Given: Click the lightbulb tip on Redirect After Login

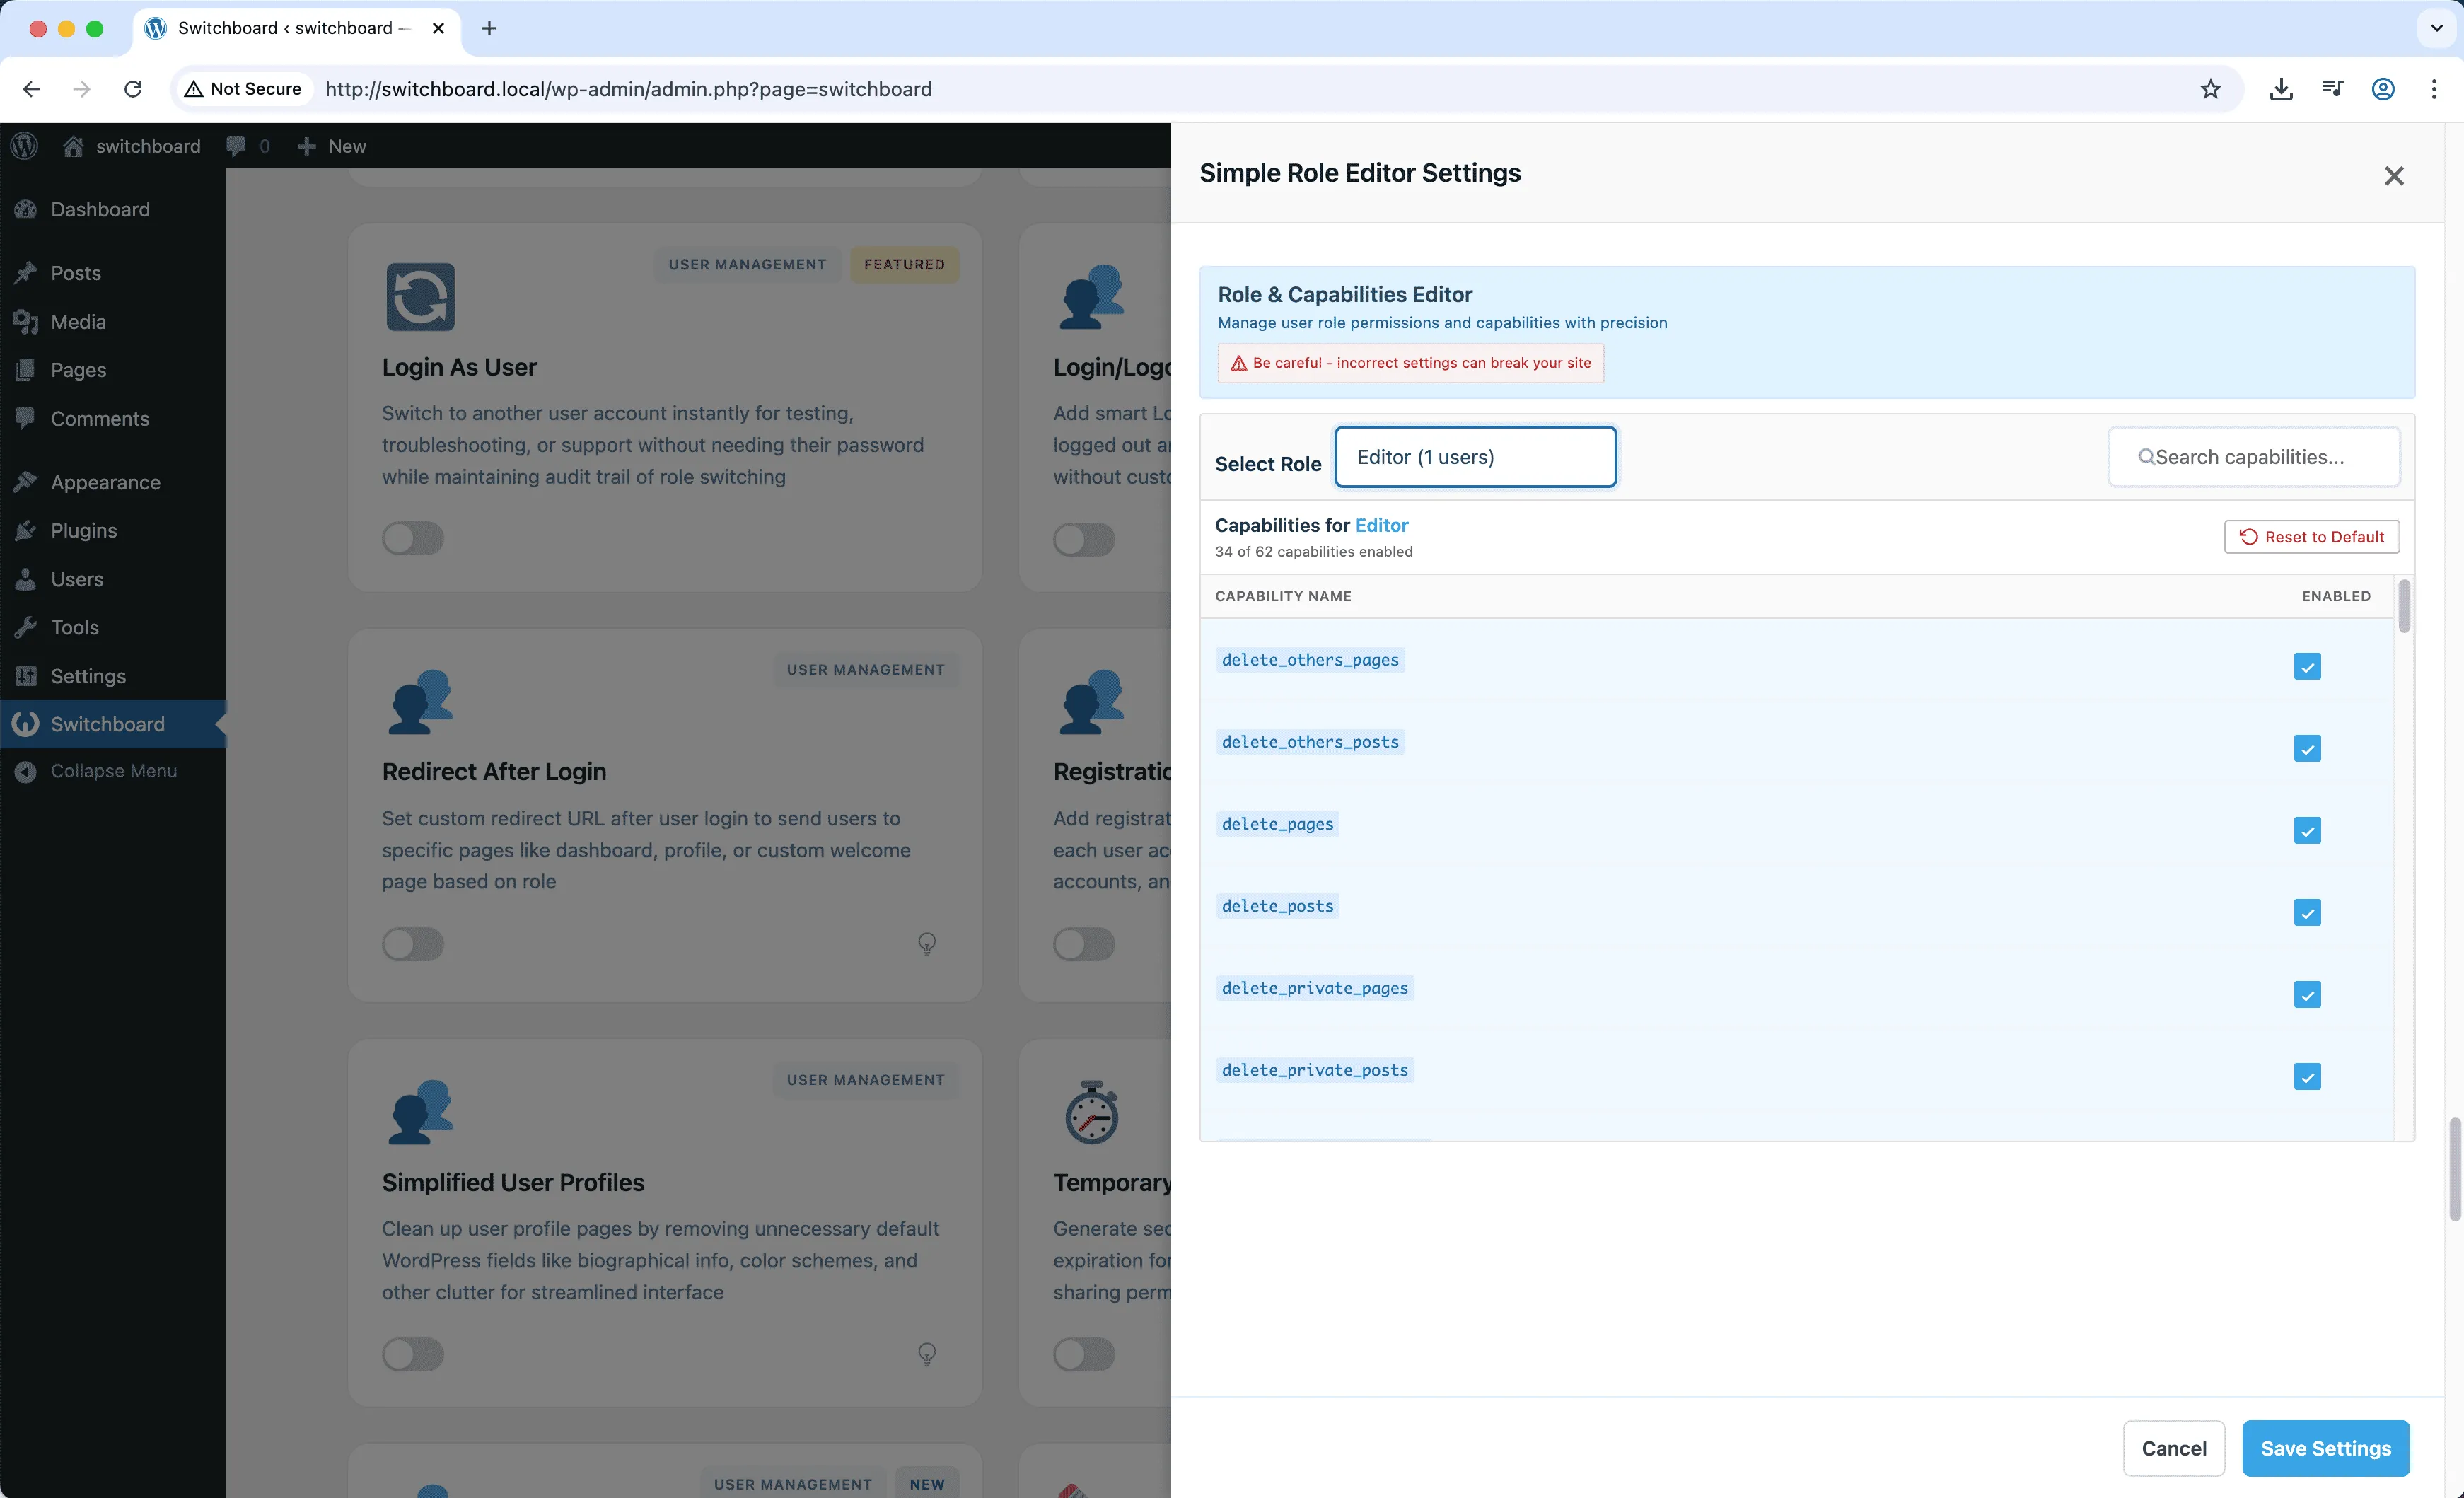Looking at the screenshot, I should tap(927, 943).
